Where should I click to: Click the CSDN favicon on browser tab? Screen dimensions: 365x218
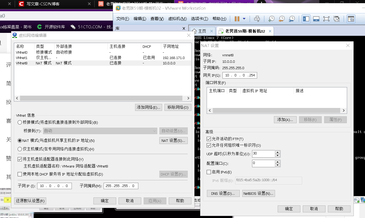21,4
